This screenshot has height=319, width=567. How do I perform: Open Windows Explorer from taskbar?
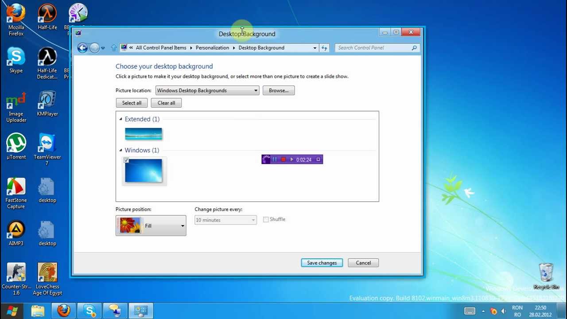38,311
